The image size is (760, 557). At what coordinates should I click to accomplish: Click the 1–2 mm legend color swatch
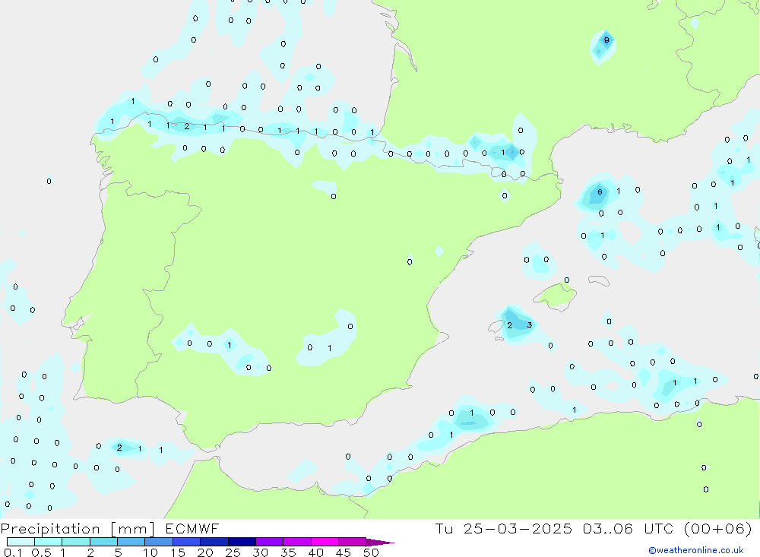click(76, 542)
